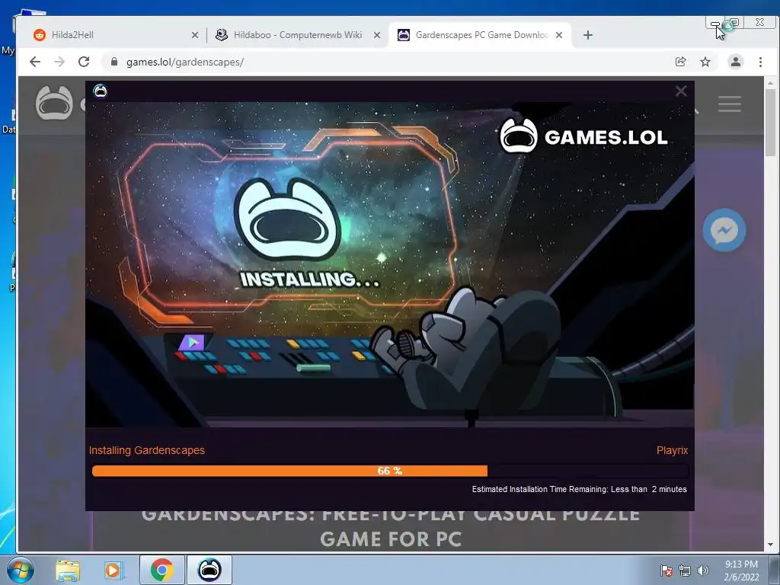
Task: Open the volume speaker tray icon
Action: pyautogui.click(x=703, y=571)
